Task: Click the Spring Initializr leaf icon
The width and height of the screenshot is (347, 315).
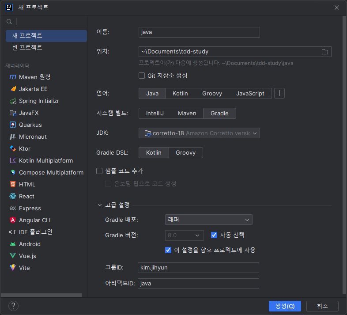Action: click(13, 101)
